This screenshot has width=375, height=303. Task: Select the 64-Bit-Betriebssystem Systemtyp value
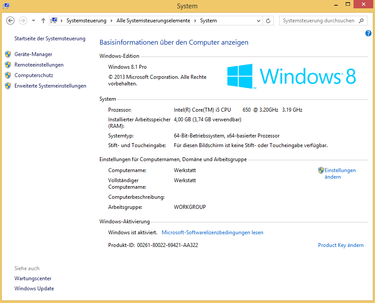(226, 136)
